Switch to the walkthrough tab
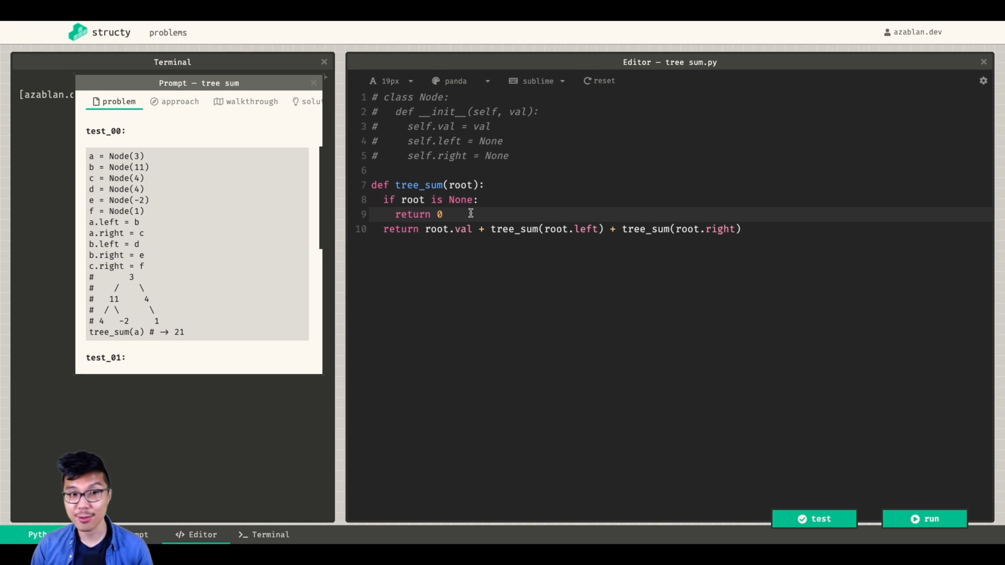The width and height of the screenshot is (1005, 565). tap(246, 101)
